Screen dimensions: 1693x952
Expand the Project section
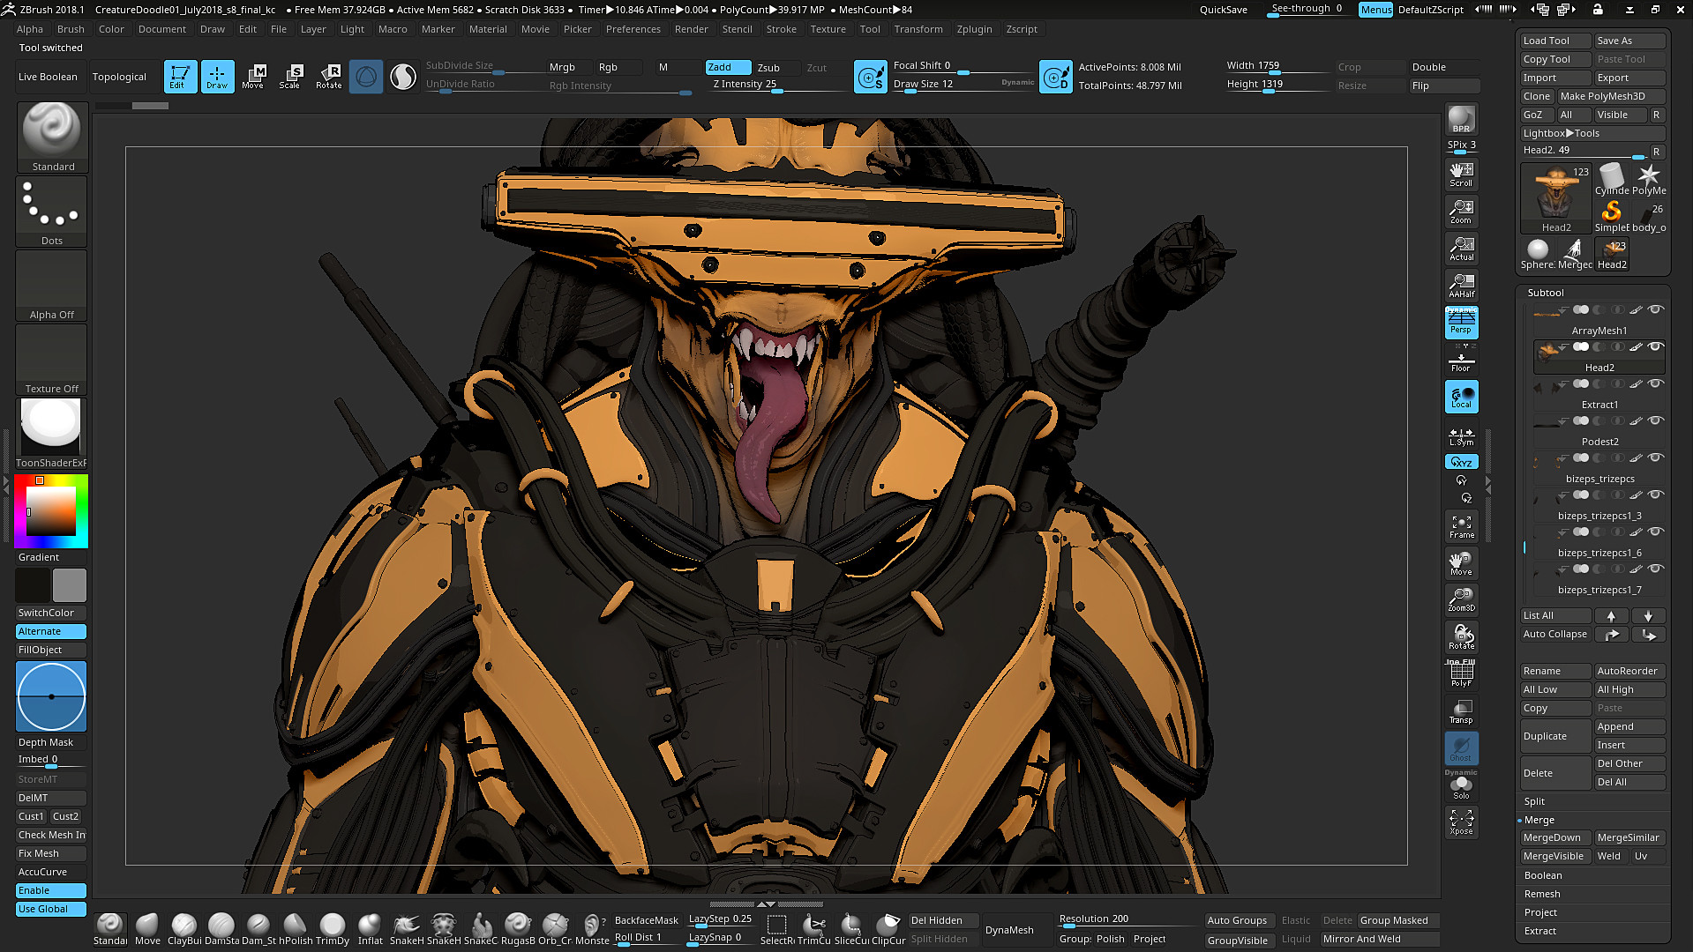click(1540, 912)
